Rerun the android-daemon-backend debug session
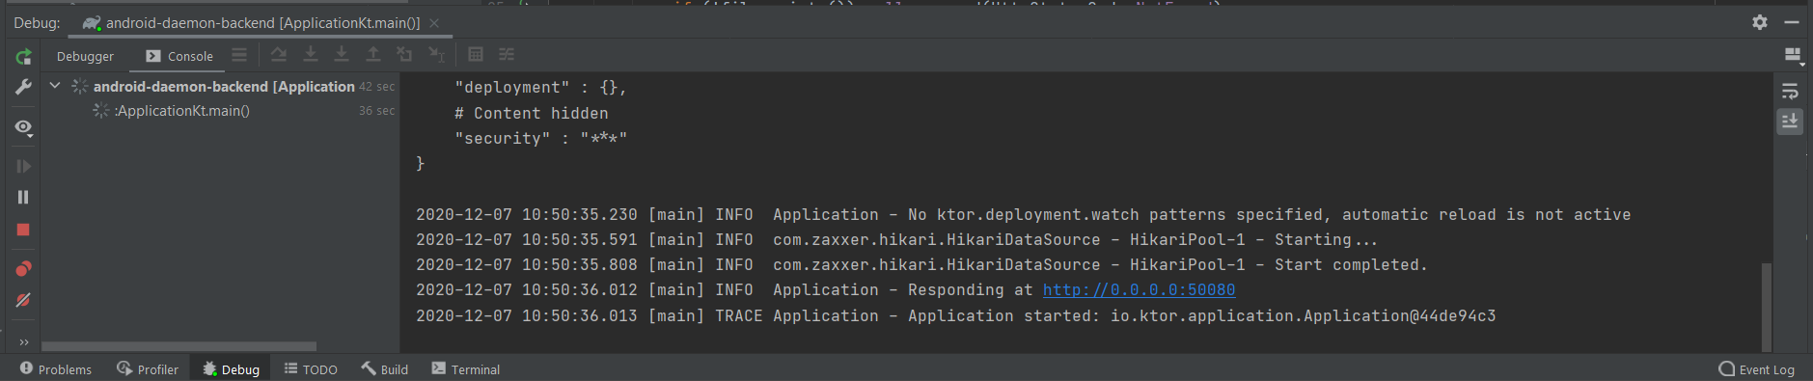This screenshot has height=381, width=1813. coord(23,57)
